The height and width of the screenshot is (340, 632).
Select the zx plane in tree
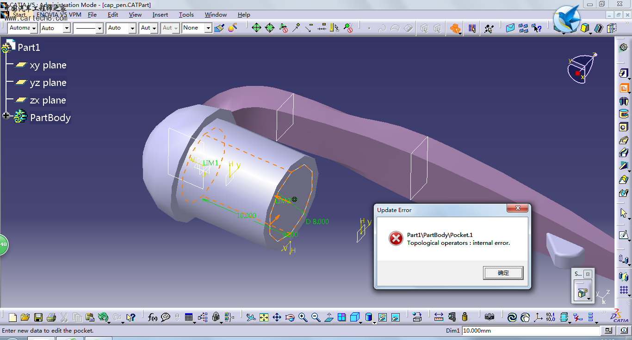(x=48, y=100)
